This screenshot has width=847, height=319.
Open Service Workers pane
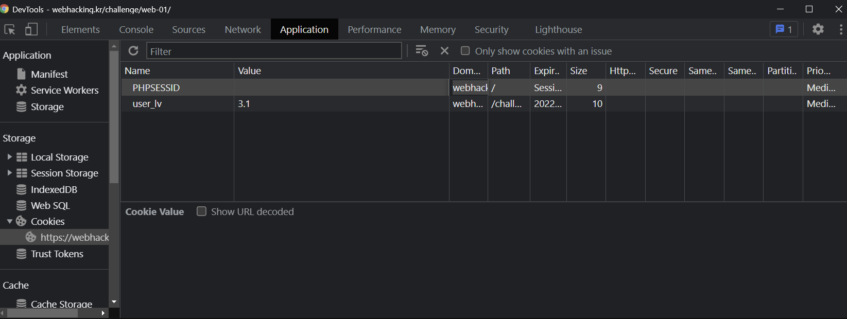click(x=64, y=90)
